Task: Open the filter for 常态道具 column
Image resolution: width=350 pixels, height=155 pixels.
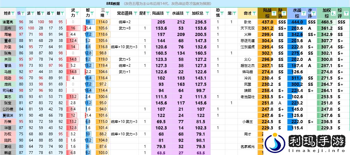Action: 135,13
